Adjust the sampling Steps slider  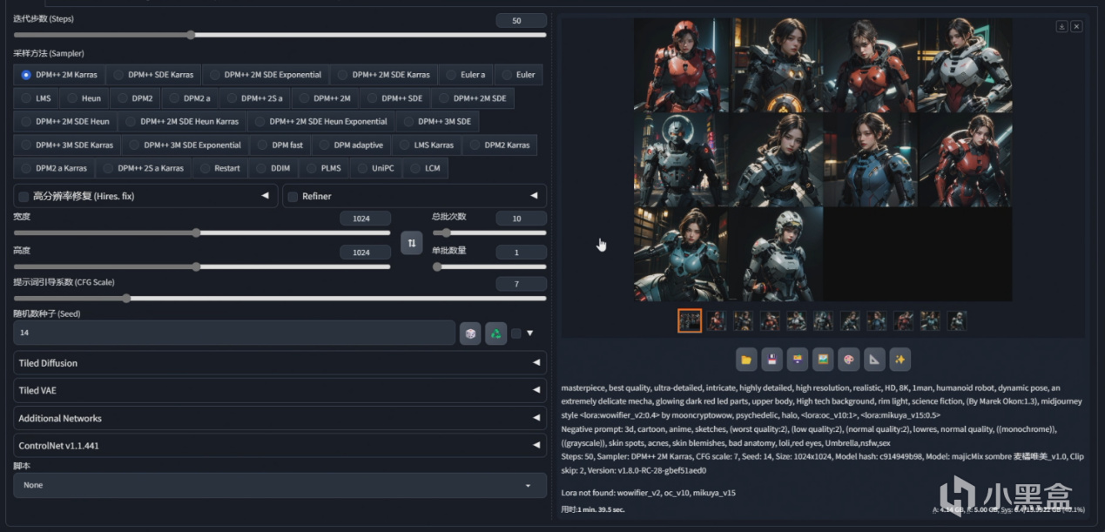point(280,35)
